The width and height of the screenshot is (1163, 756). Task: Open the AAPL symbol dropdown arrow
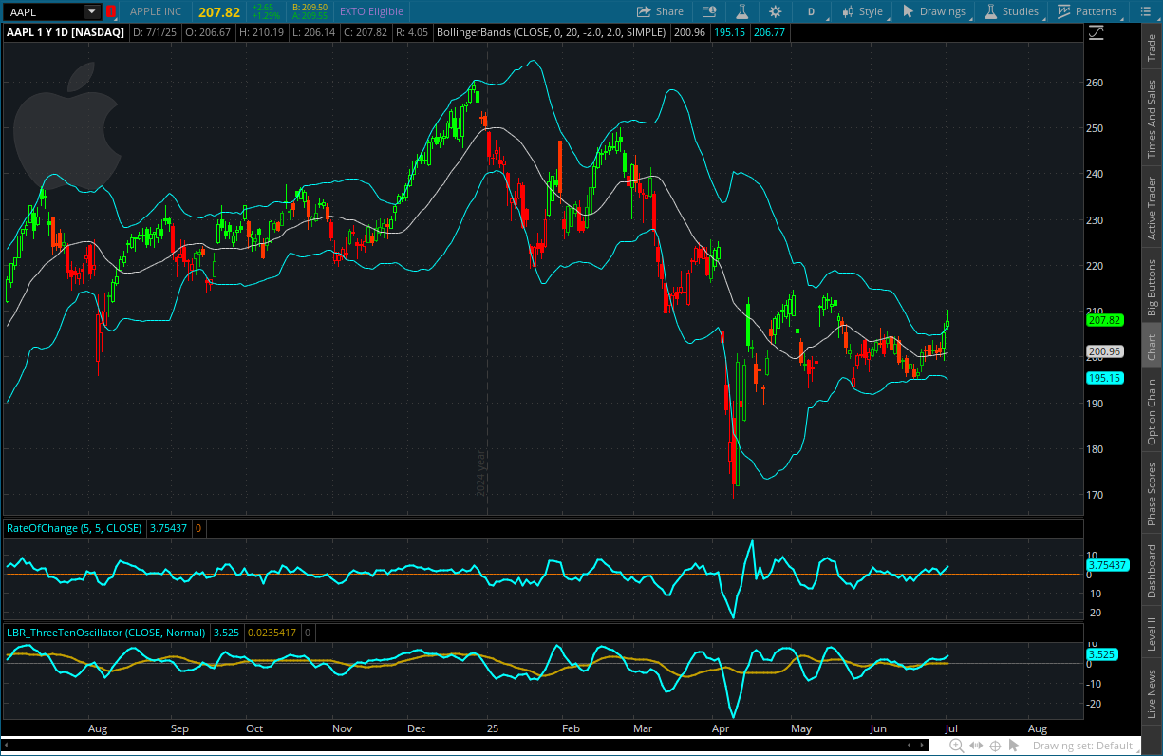(x=91, y=11)
